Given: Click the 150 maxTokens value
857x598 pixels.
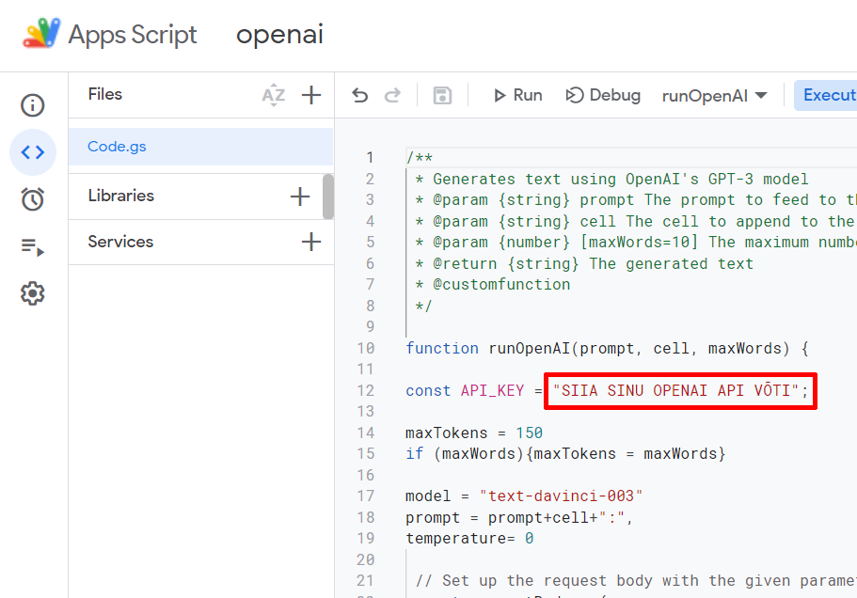Looking at the screenshot, I should click(529, 433).
